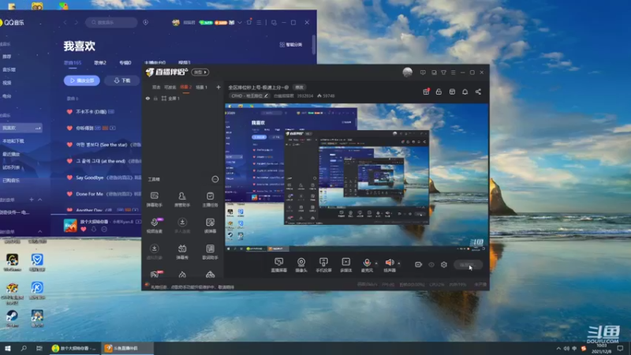Click the layout icon next to the bell
631x355 pixels.
point(452,92)
